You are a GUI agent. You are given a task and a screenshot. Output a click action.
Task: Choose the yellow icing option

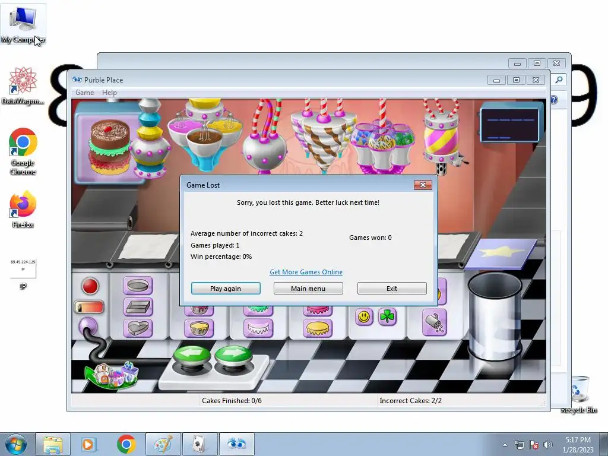pyautogui.click(x=318, y=328)
